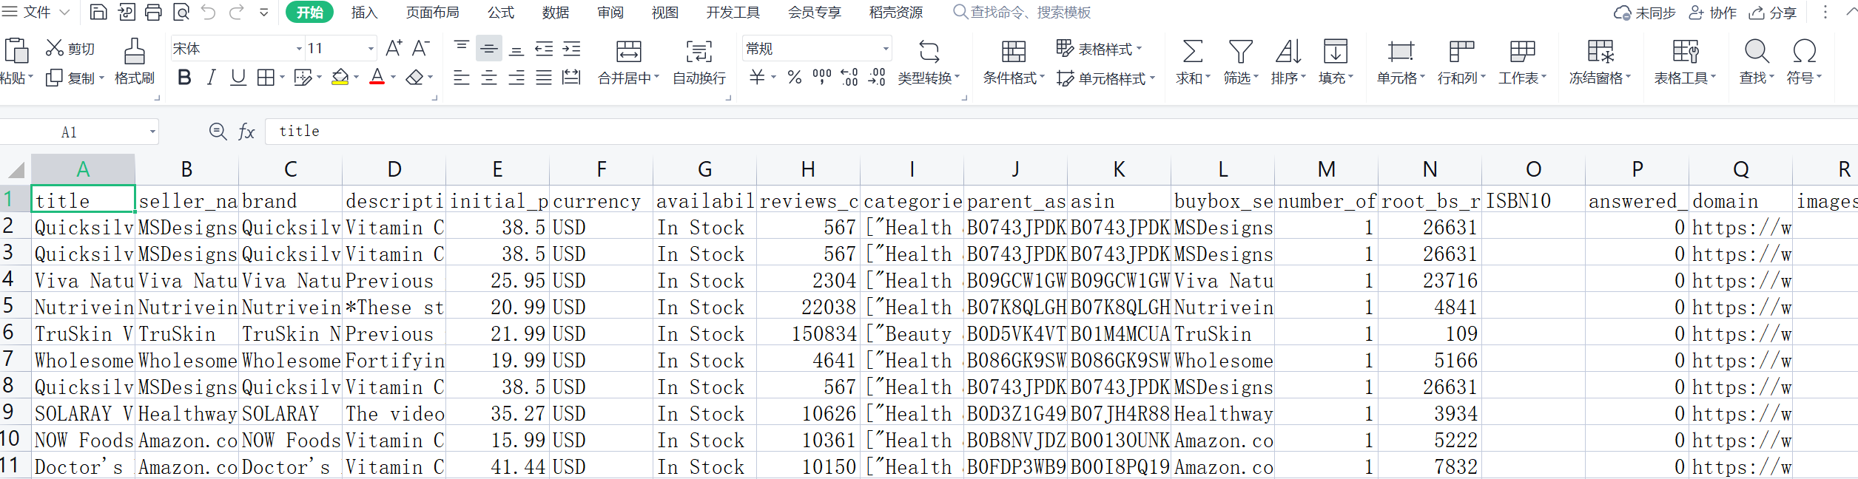Open the font name dropdown (宋体)

pos(299,49)
